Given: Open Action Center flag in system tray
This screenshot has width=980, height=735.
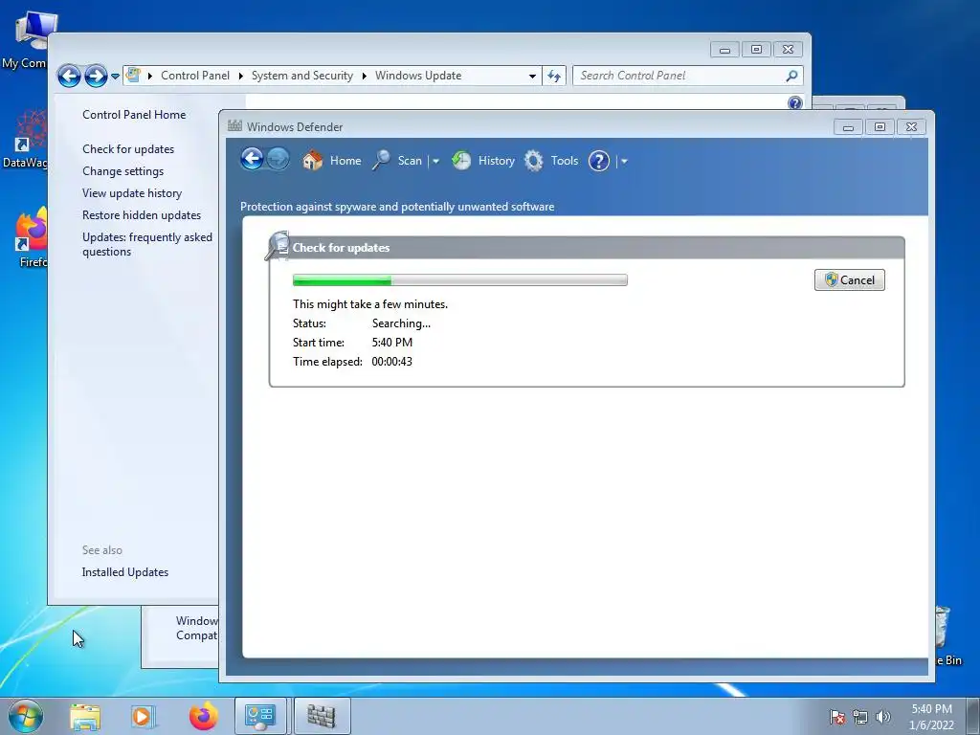Looking at the screenshot, I should [836, 717].
